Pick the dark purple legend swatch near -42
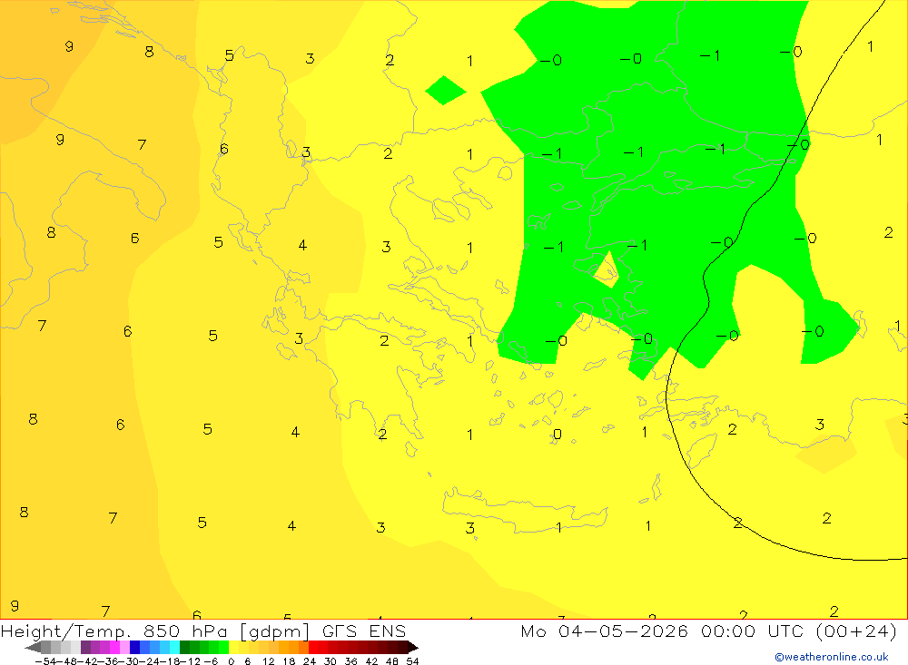Image resolution: width=908 pixels, height=665 pixels. coord(85,647)
